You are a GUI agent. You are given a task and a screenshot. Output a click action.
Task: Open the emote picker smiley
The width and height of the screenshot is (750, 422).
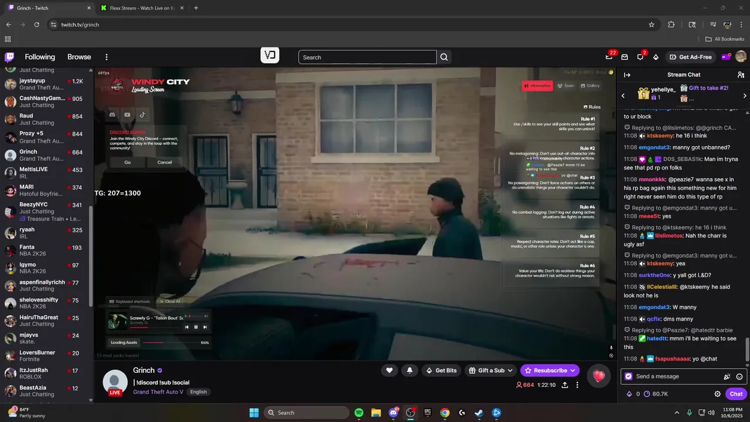[739, 376]
